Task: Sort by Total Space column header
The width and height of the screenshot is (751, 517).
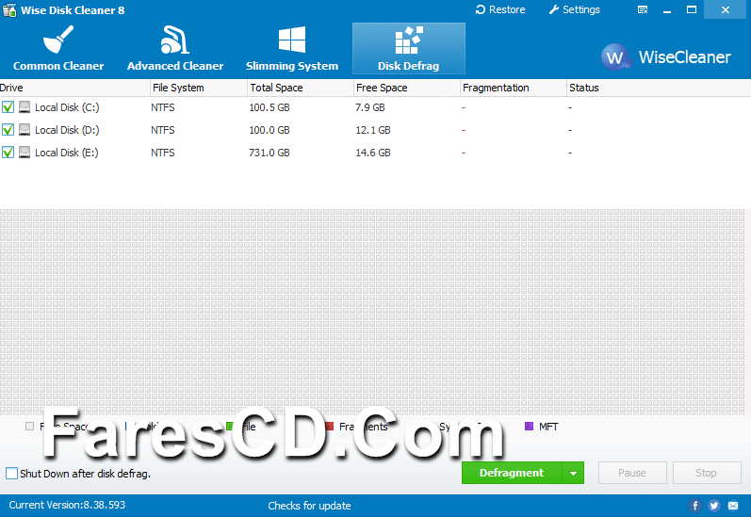Action: coord(301,88)
